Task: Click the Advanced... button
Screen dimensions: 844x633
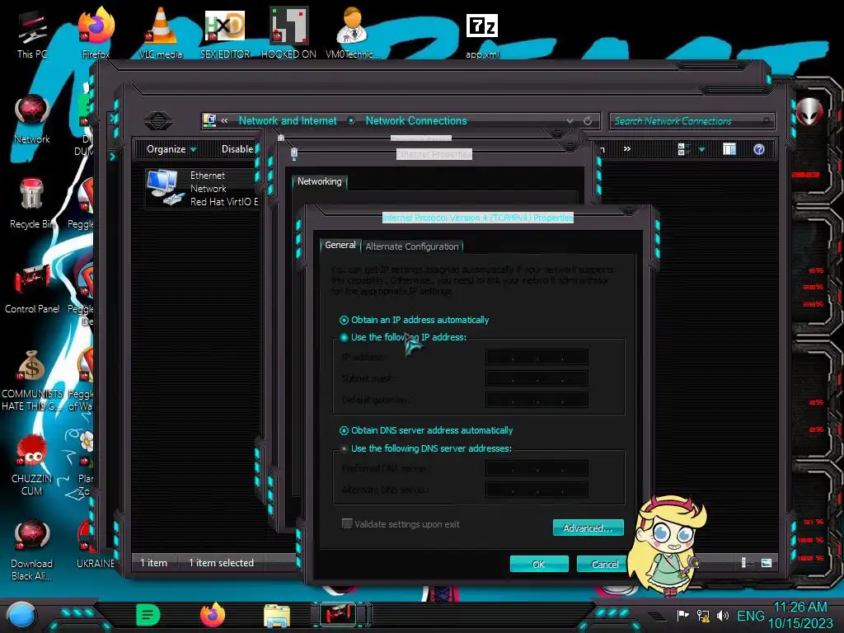Action: point(588,528)
